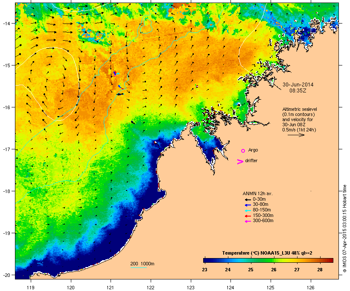Click the red 150-300m legend arrow
The image size is (350, 291).
(x=248, y=216)
